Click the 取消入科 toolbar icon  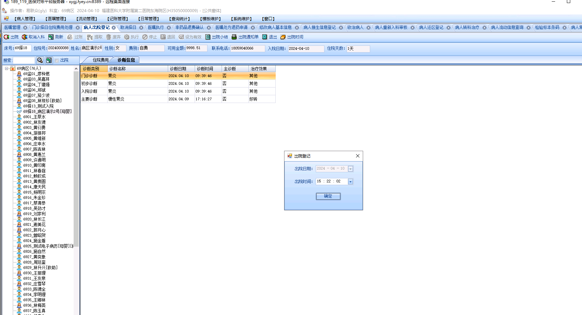(x=25, y=37)
